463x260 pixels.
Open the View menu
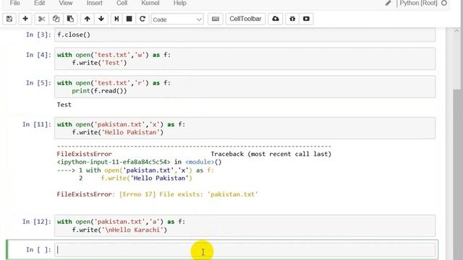(x=66, y=3)
